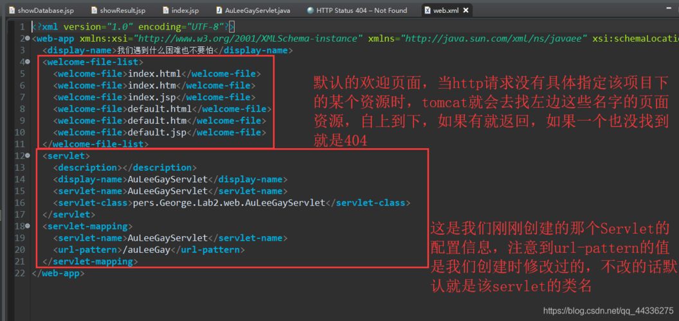The width and height of the screenshot is (679, 321).
Task: Click the empty description element on line 13
Action: pyautogui.click(x=125, y=168)
